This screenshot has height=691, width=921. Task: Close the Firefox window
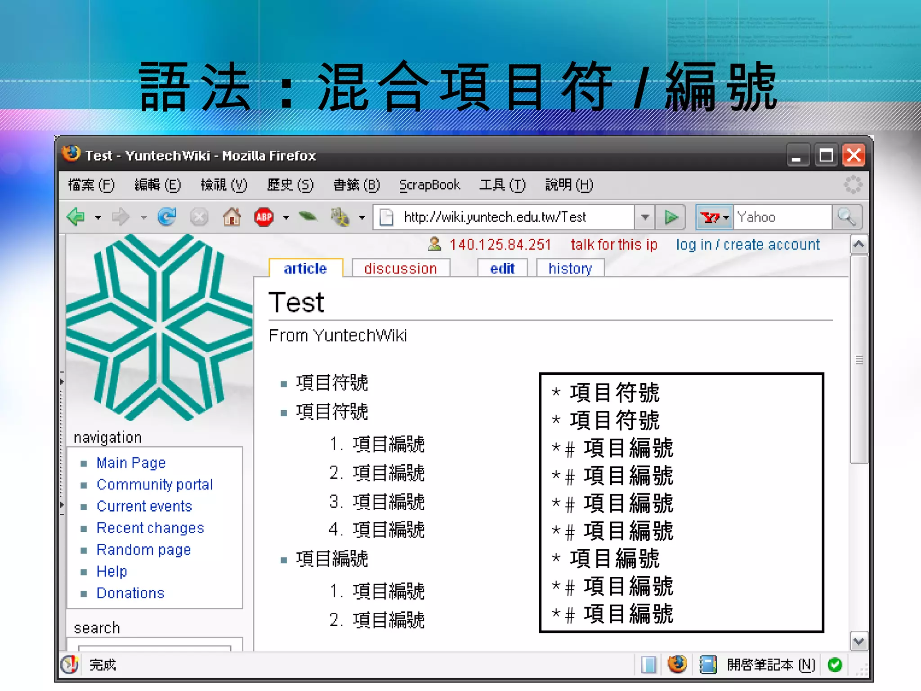(x=854, y=156)
